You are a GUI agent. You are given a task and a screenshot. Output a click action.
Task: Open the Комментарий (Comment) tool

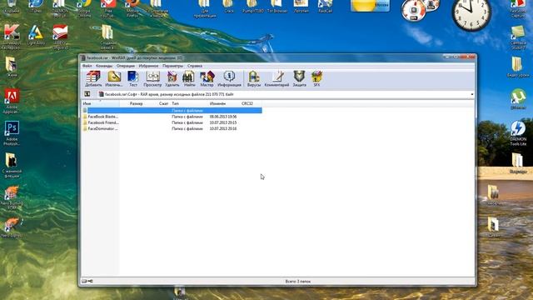[x=276, y=79]
